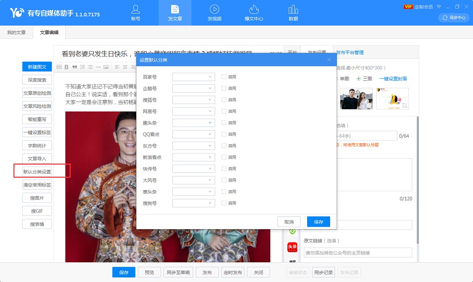Click the Yo app logo

coord(16,13)
